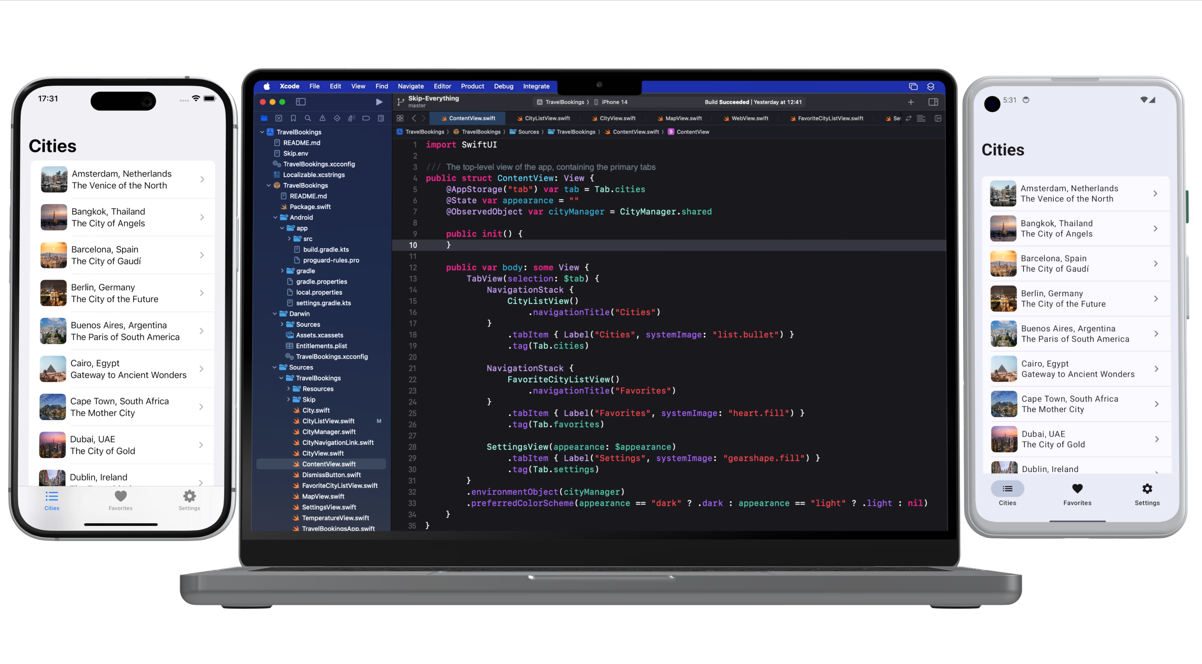This screenshot has height=664, width=1202.
Task: Expand the gradle folder
Action: (x=282, y=271)
